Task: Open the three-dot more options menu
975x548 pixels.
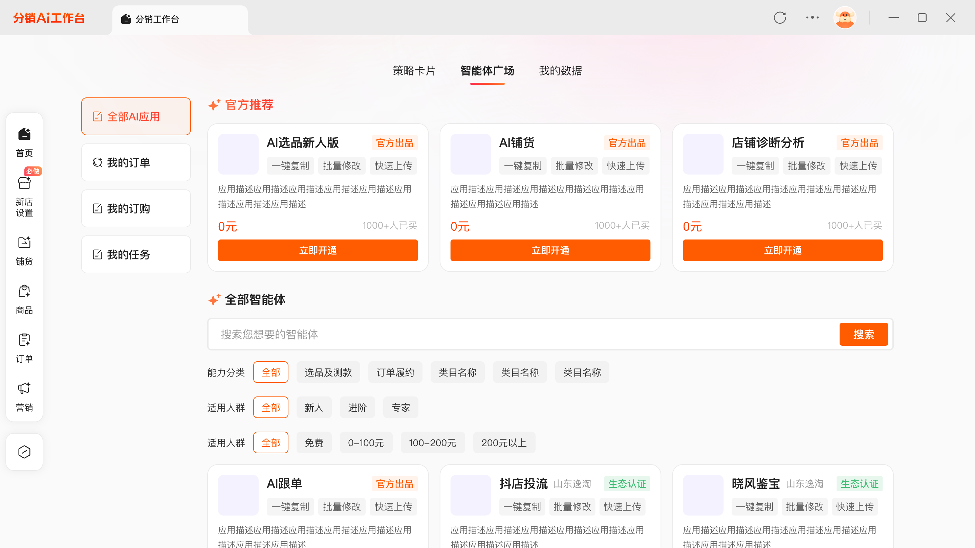Action: pos(812,18)
